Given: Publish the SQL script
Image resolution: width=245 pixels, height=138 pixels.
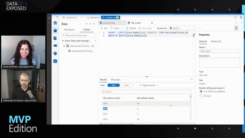Looking at the screenshot, I should pyautogui.click(x=131, y=28).
